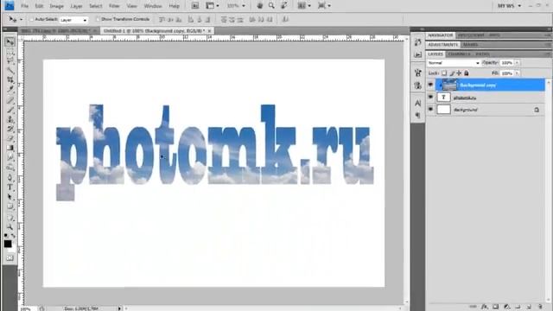Enable the Auto-Select checkbox
Image resolution: width=553 pixels, height=311 pixels.
click(x=32, y=19)
